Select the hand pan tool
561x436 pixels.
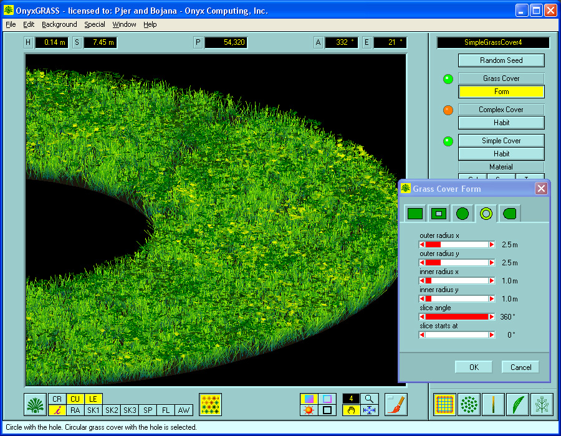[350, 410]
